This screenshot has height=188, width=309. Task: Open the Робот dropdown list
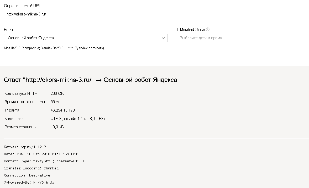[x=86, y=38]
